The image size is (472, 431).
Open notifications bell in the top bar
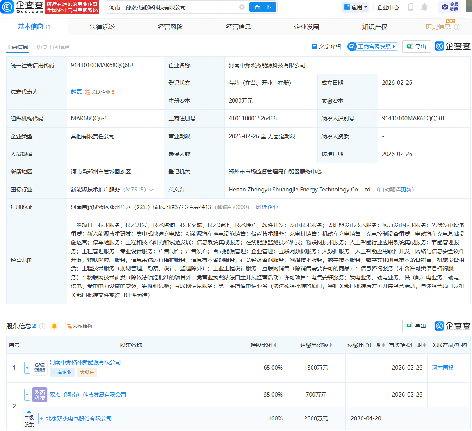[x=424, y=7]
